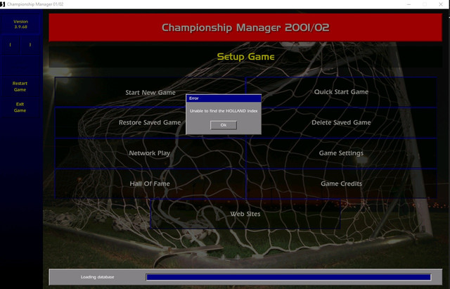
Task: Click the Setup Game heading
Action: [245, 56]
